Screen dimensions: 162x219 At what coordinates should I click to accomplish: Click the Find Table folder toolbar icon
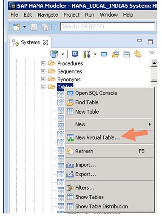(115, 54)
